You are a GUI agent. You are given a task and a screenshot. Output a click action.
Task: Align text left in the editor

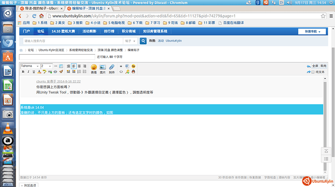coord(74,66)
